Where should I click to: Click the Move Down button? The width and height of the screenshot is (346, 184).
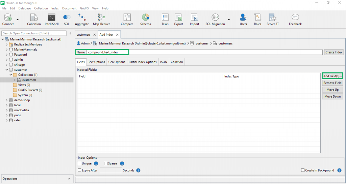click(332, 96)
